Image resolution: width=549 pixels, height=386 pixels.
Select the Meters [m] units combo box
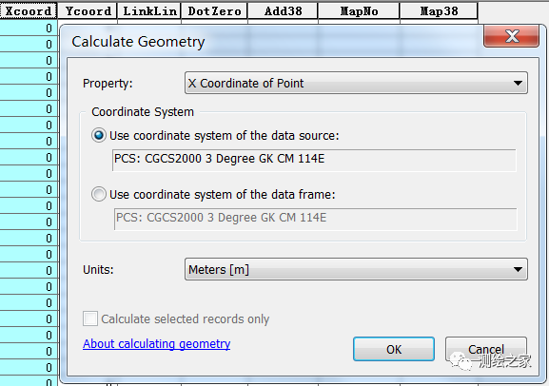pyautogui.click(x=356, y=269)
